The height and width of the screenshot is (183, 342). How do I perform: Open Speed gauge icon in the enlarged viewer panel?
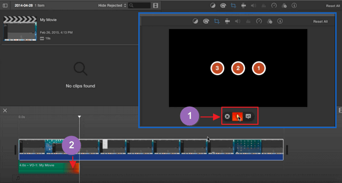(x=258, y=21)
